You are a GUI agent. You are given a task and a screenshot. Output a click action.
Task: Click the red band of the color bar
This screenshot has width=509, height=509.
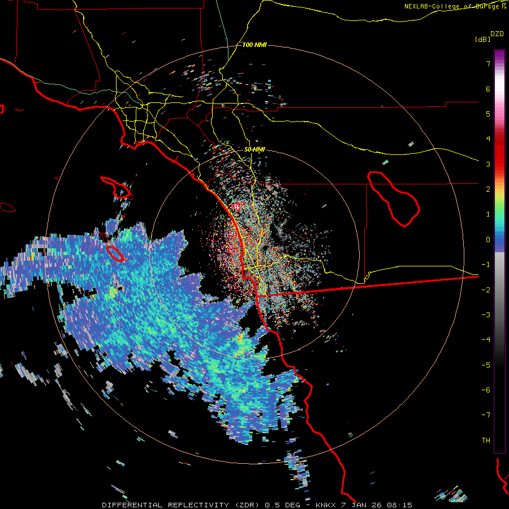[499, 153]
